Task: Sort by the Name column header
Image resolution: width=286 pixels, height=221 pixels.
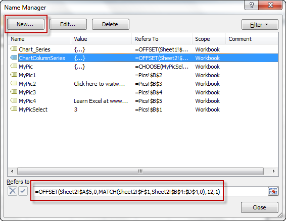Action: 39,39
